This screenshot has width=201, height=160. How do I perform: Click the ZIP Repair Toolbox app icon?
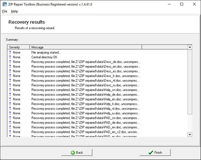pyautogui.click(x=5, y=4)
